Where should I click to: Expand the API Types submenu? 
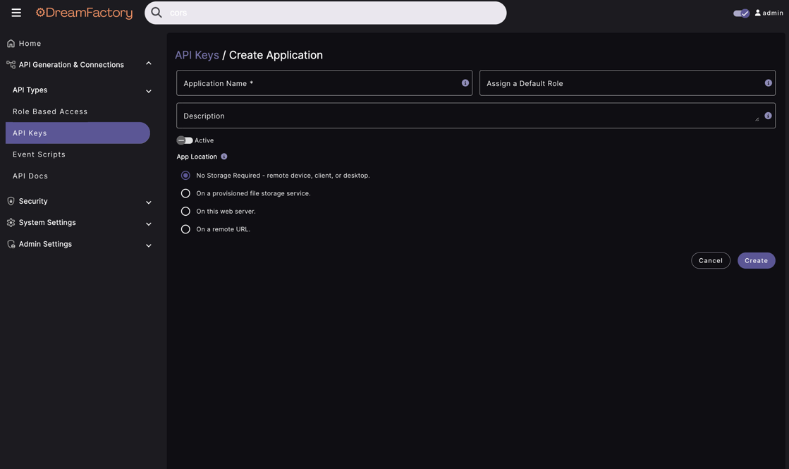pos(149,91)
